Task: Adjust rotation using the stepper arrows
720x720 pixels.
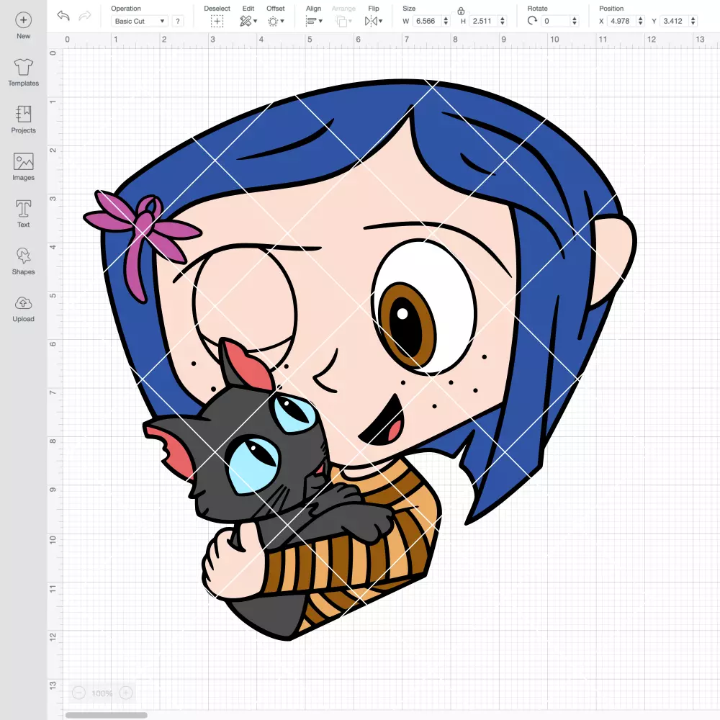Action: (x=575, y=21)
